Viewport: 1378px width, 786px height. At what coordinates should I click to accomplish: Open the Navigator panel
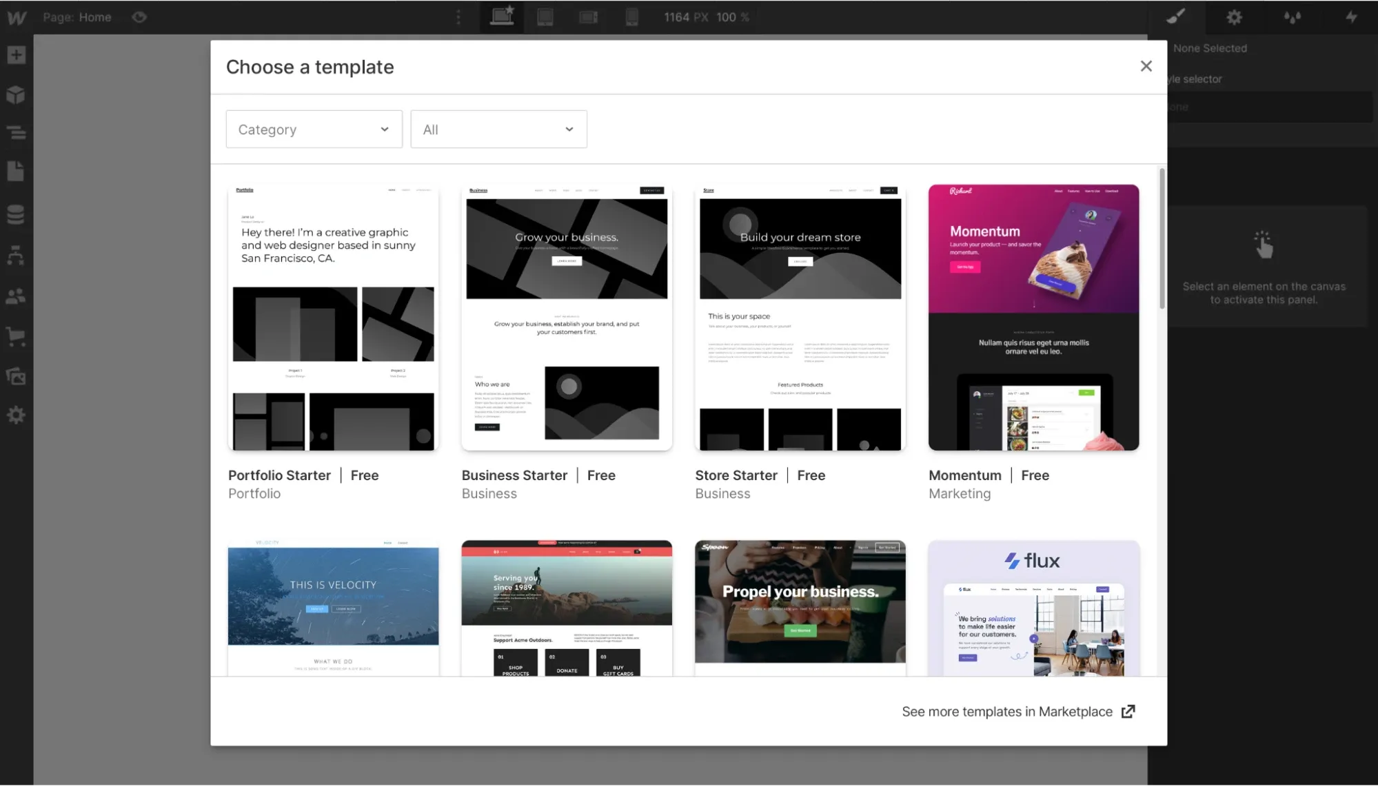point(16,132)
